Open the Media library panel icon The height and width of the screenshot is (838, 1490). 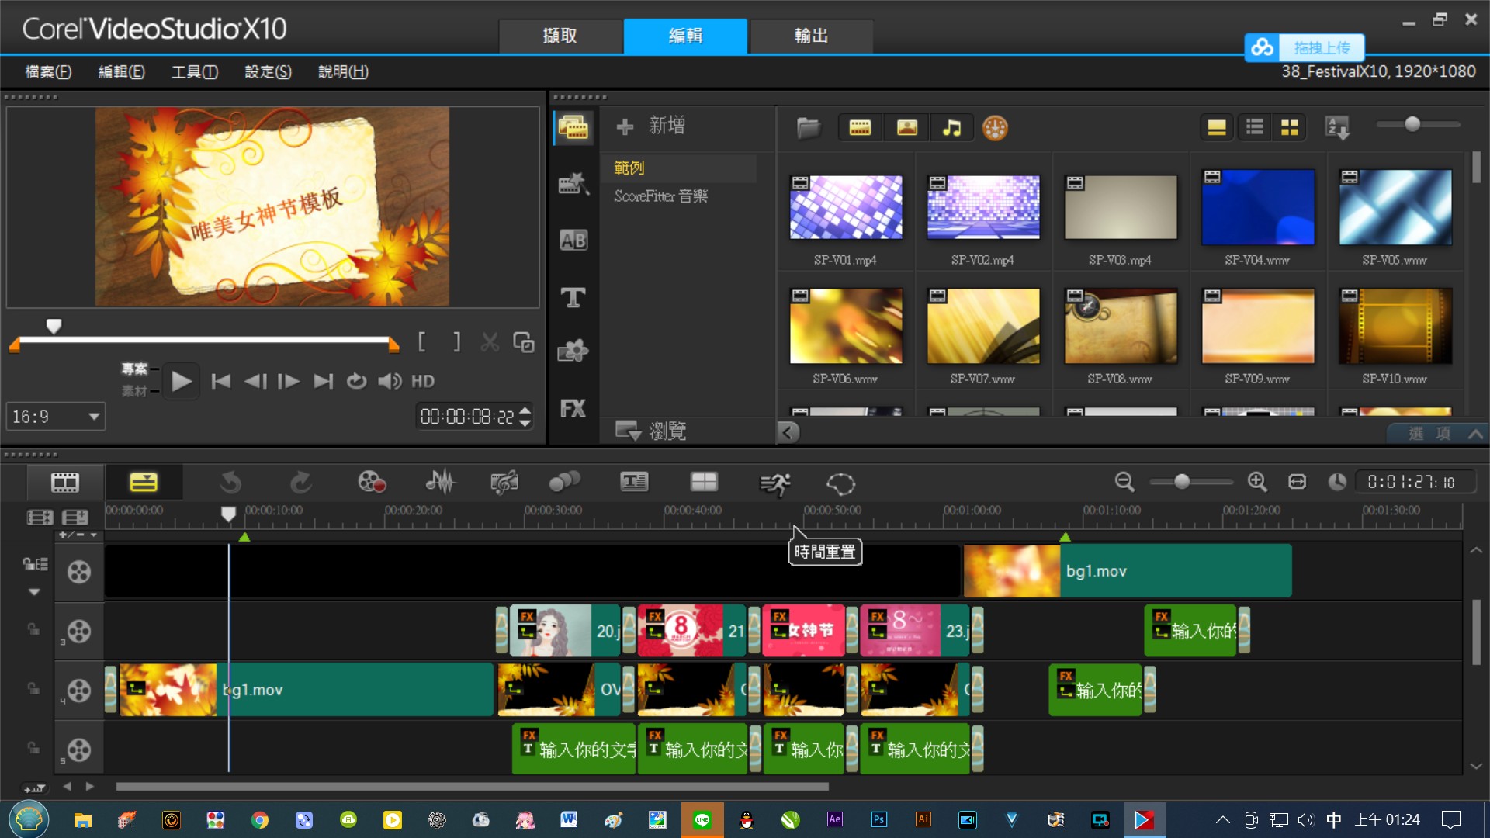573,127
